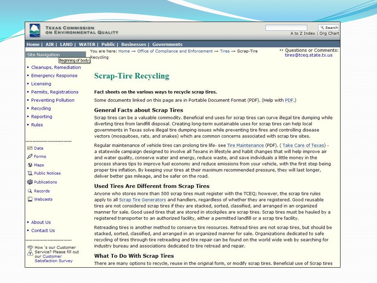
Task: Open the Take Care of Texas link
Action: coord(303,145)
